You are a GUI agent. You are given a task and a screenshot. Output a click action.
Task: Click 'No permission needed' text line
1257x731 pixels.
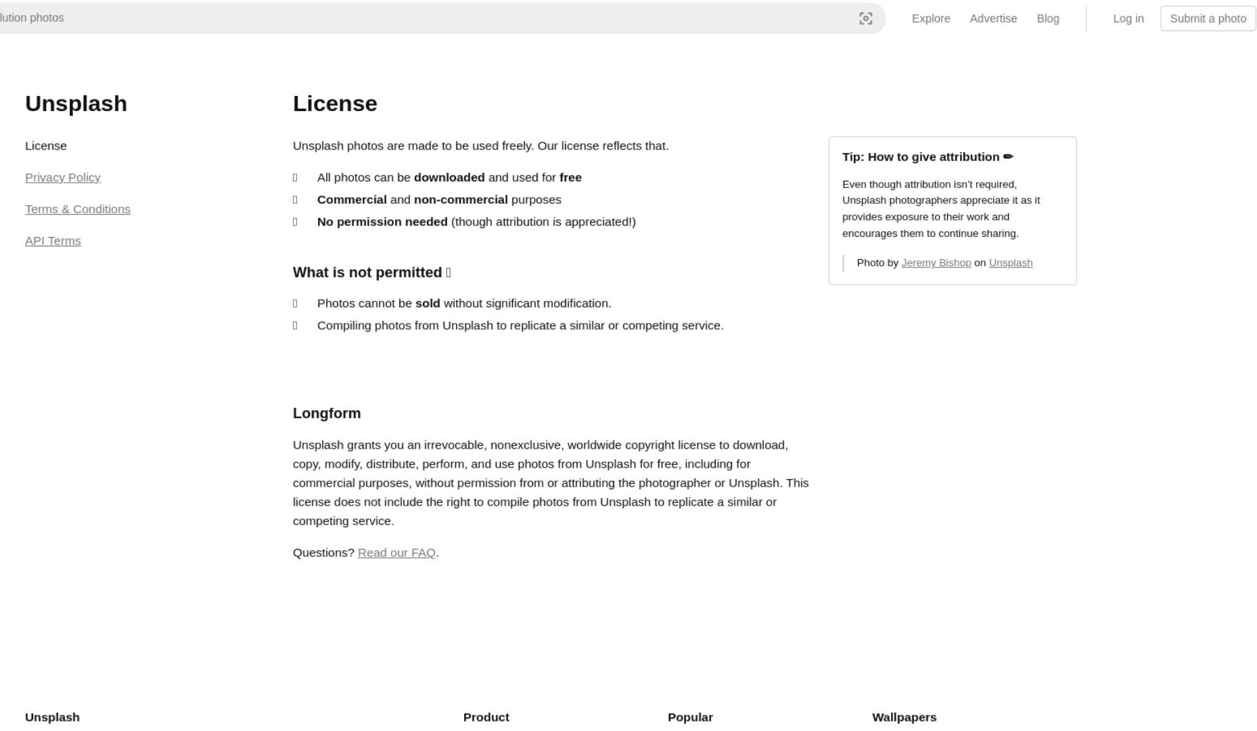point(476,221)
